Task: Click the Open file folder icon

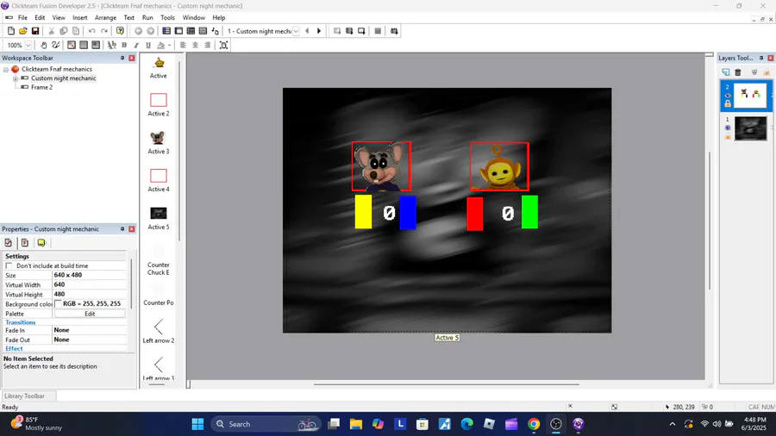Action: coord(22,31)
